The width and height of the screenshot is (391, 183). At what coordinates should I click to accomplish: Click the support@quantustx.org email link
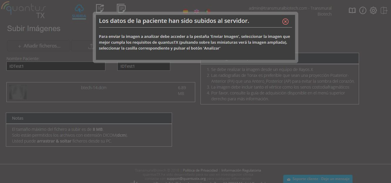[186, 178]
